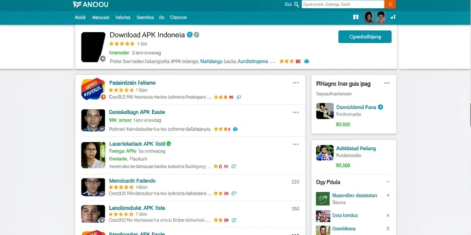Open the Donnildomd Pana link

356,107
